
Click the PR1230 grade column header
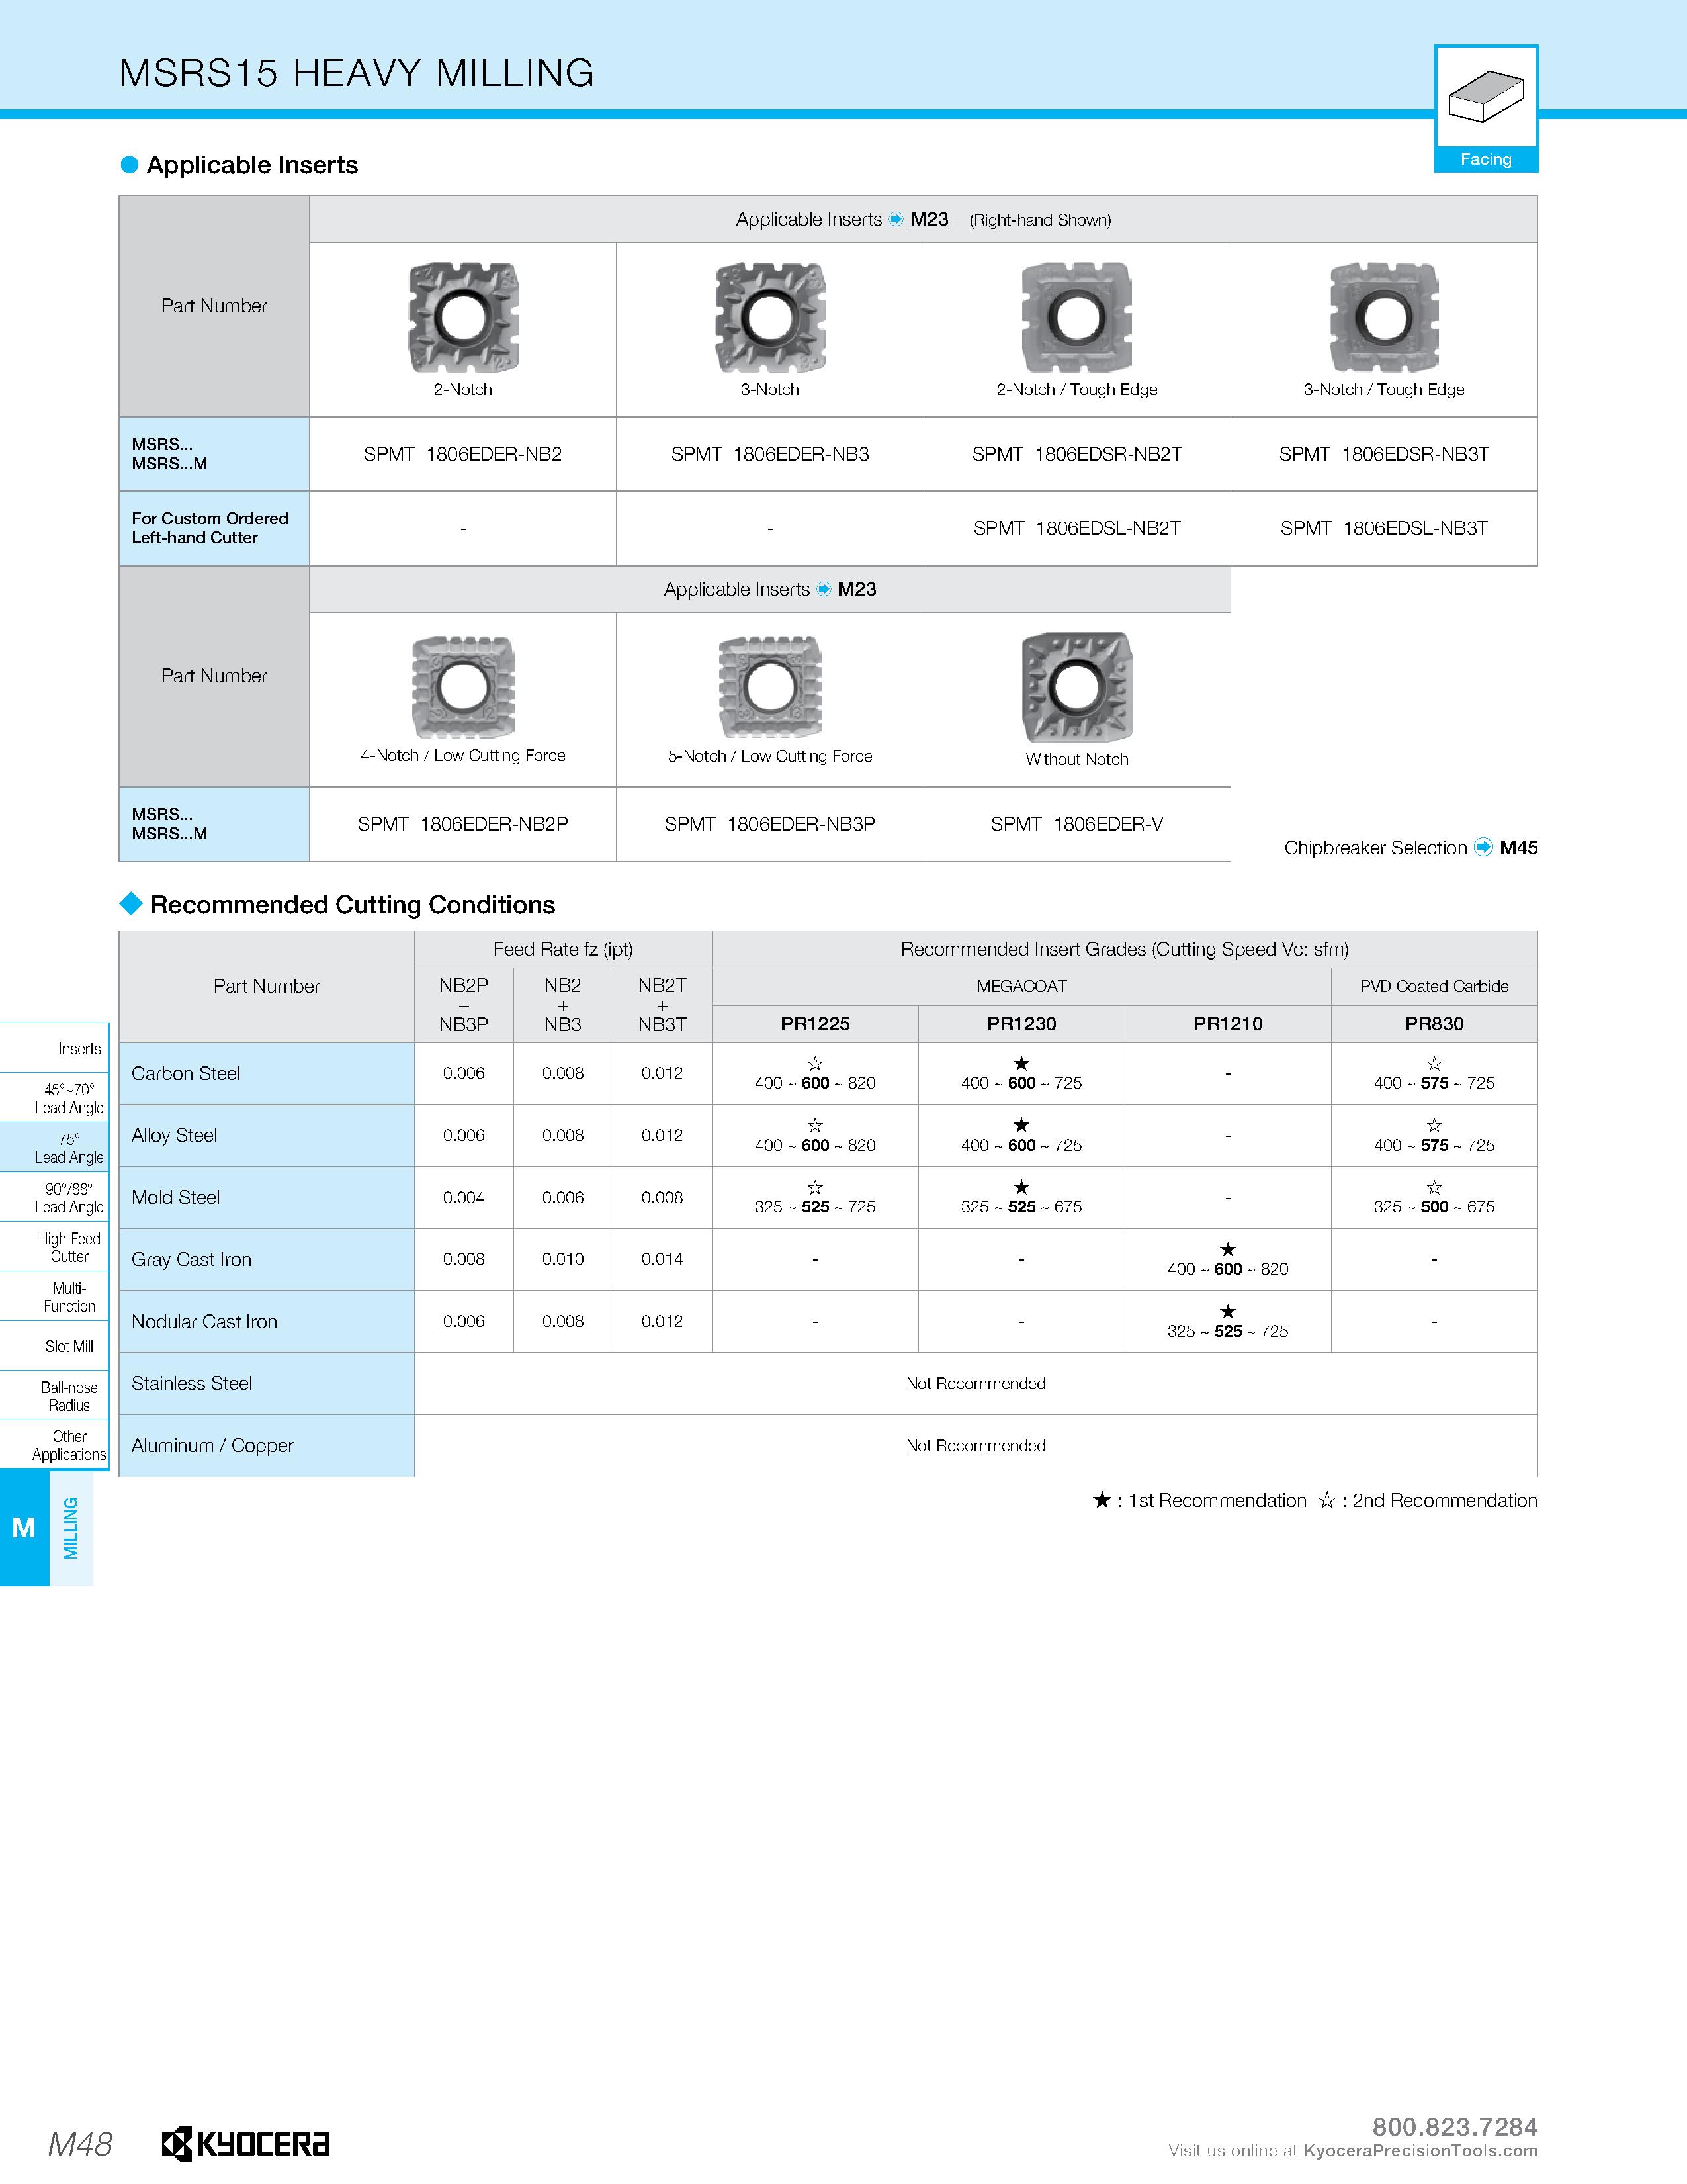(1020, 1023)
